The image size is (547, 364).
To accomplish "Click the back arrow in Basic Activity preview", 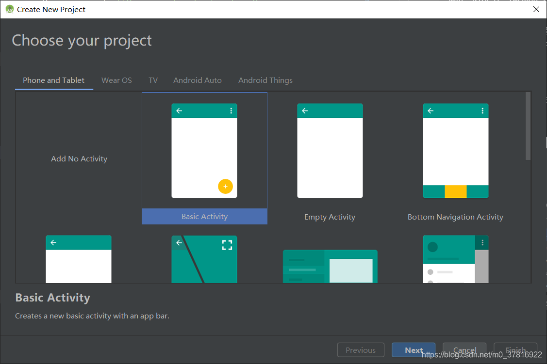I will [179, 111].
